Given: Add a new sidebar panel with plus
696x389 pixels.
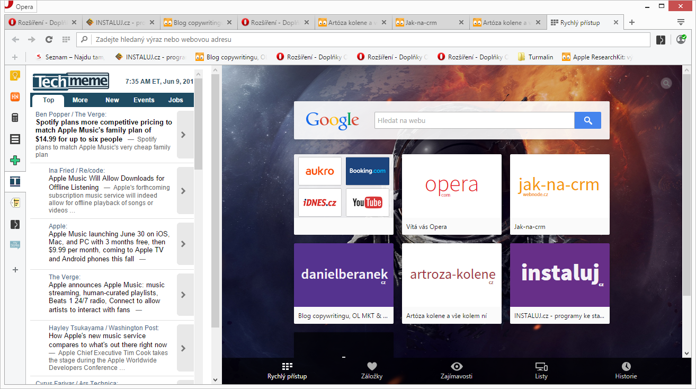Looking at the screenshot, I should pyautogui.click(x=15, y=270).
